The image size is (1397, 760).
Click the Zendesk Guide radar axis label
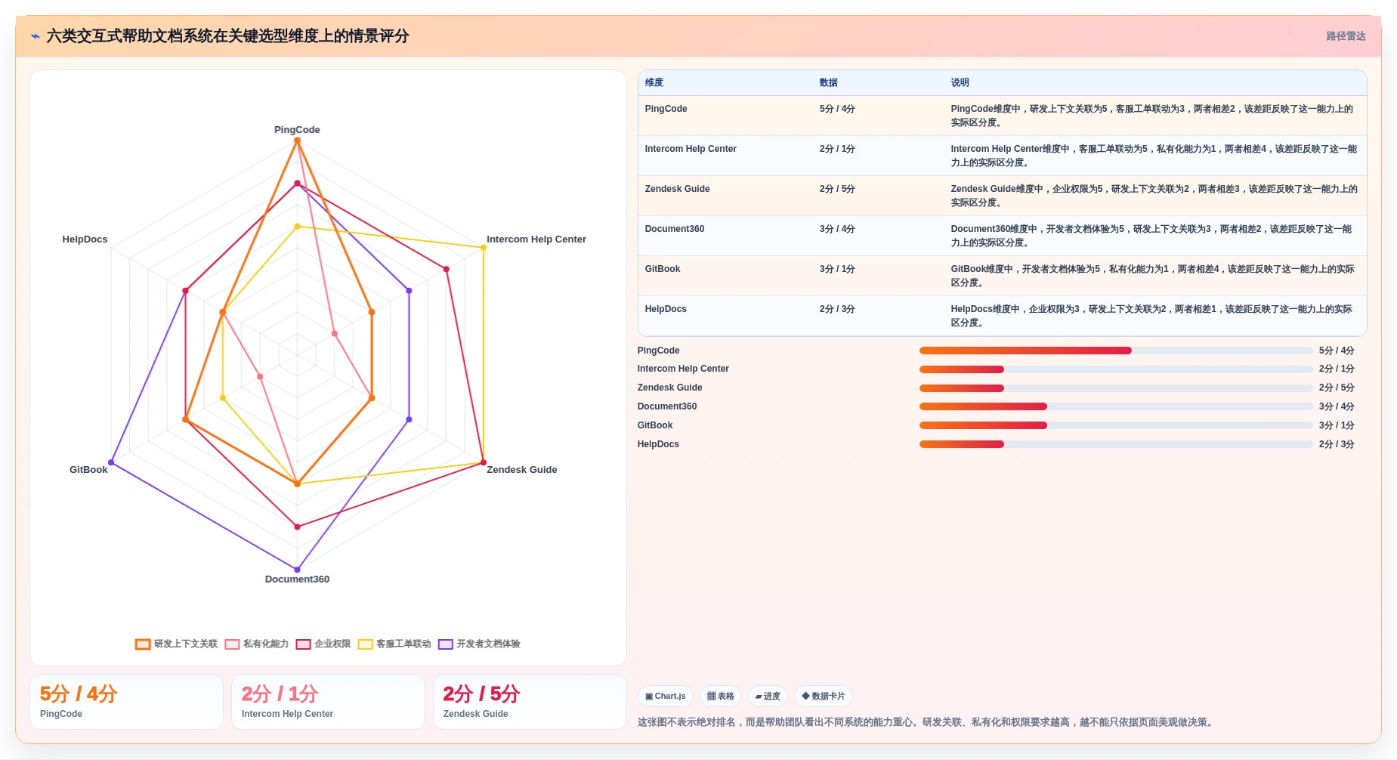pyautogui.click(x=521, y=470)
